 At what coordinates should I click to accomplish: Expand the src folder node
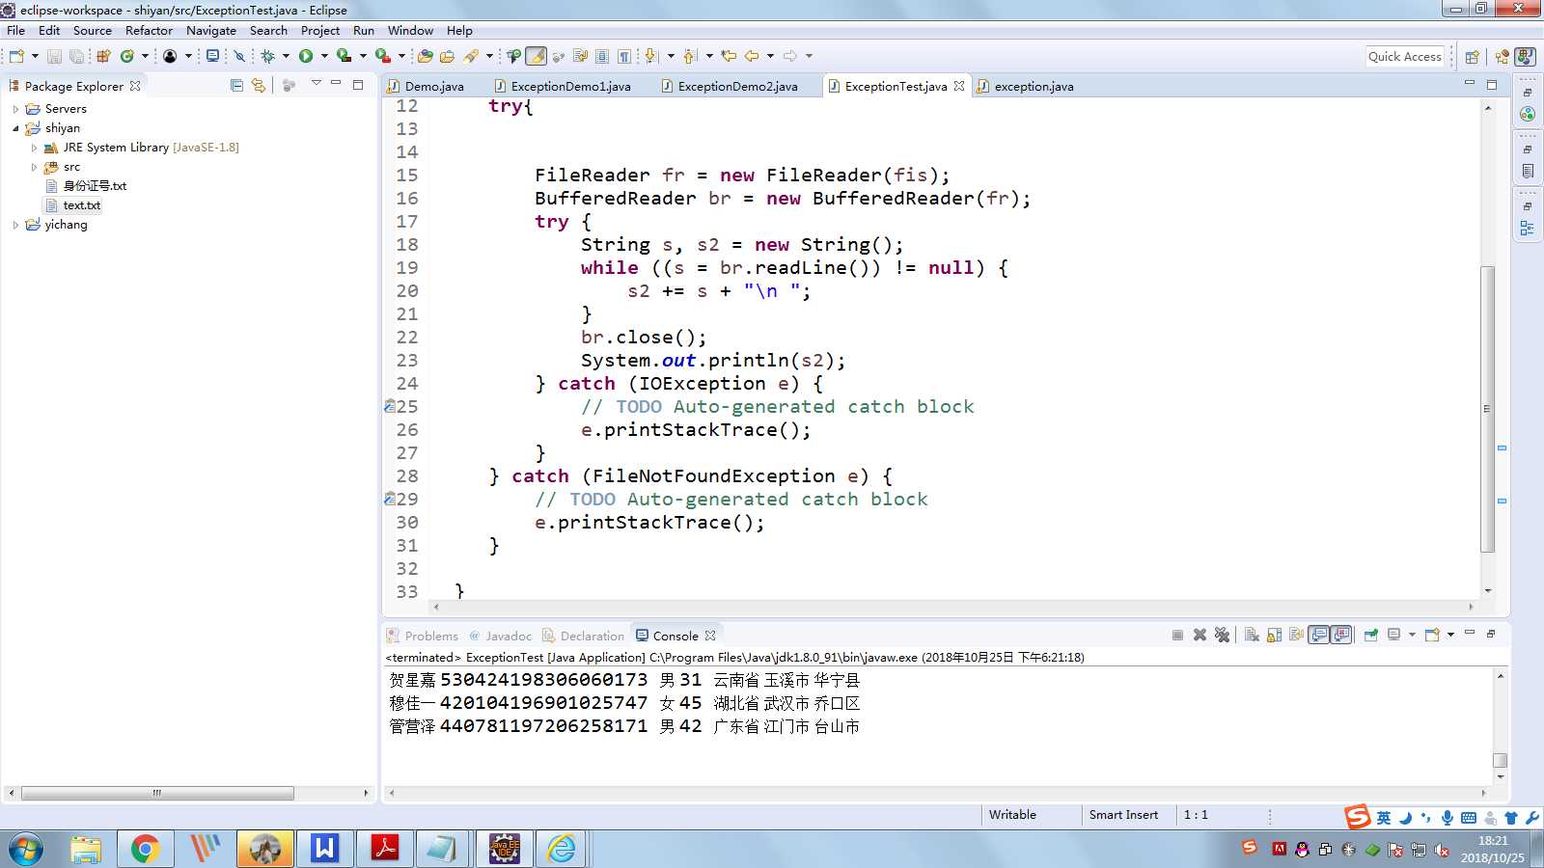pos(35,167)
